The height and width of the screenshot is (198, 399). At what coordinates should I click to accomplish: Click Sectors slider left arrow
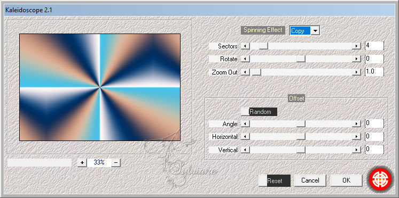click(245, 46)
